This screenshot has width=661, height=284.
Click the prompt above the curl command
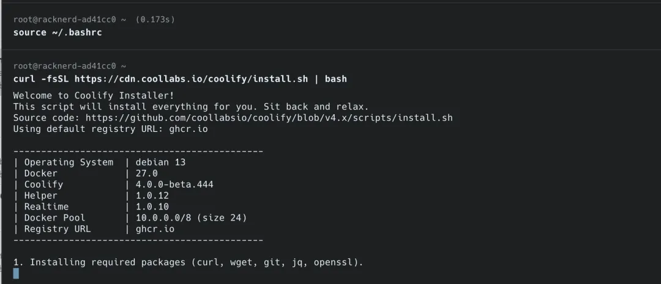point(69,66)
